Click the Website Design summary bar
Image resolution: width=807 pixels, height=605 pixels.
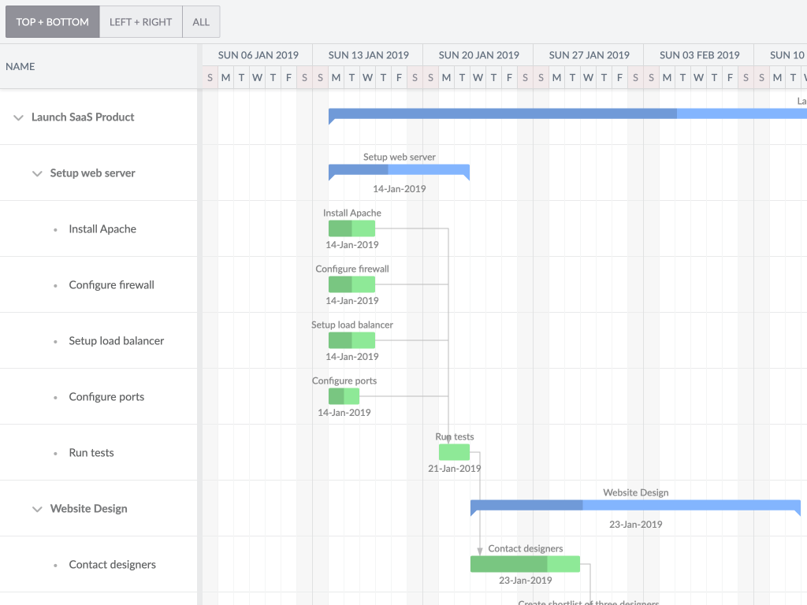(x=635, y=506)
